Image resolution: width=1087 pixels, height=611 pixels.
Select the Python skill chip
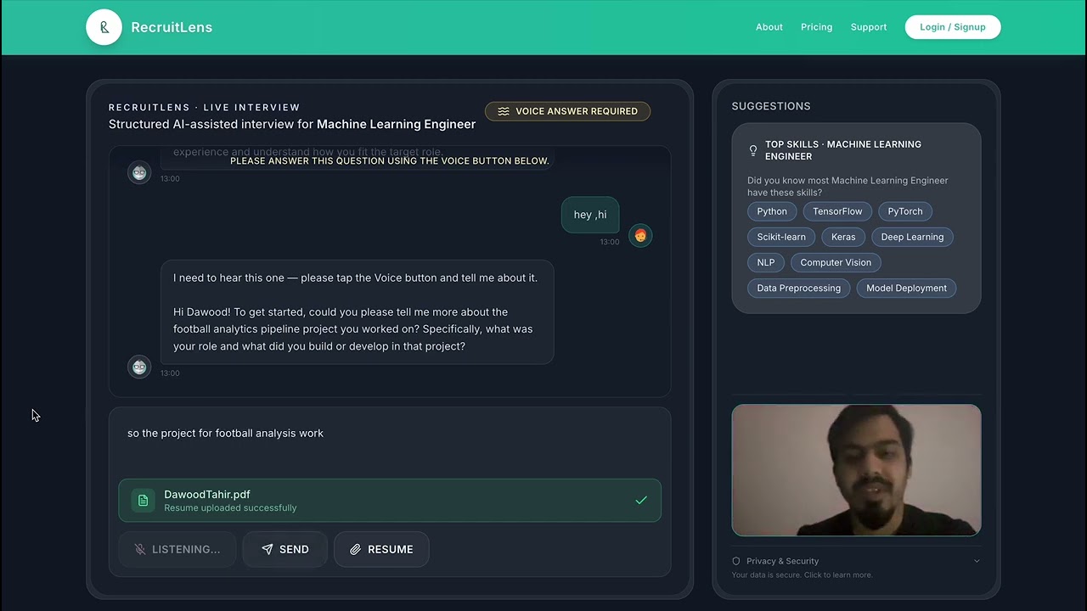[x=772, y=211]
